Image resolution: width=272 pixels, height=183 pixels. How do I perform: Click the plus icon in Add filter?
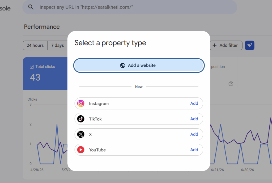(215, 45)
